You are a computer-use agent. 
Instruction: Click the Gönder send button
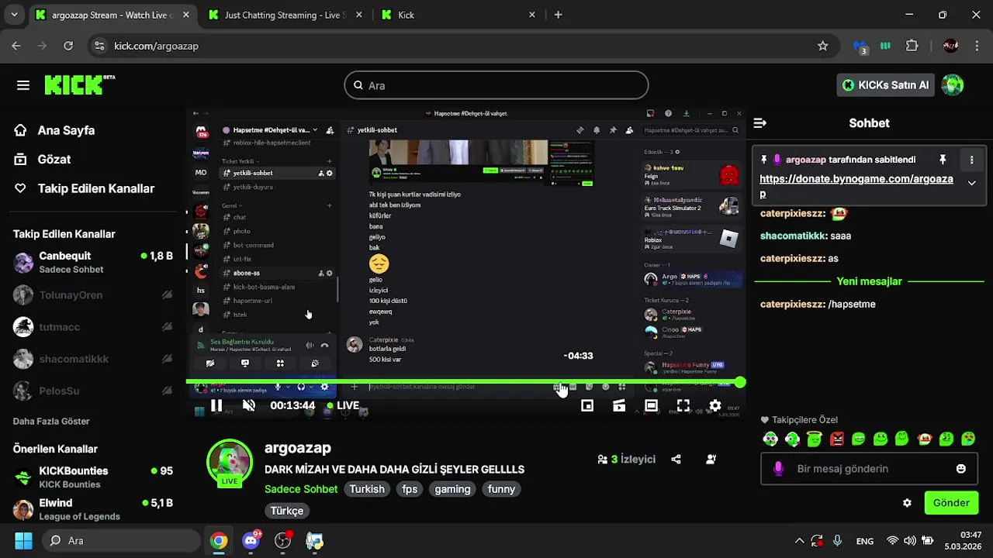(951, 503)
